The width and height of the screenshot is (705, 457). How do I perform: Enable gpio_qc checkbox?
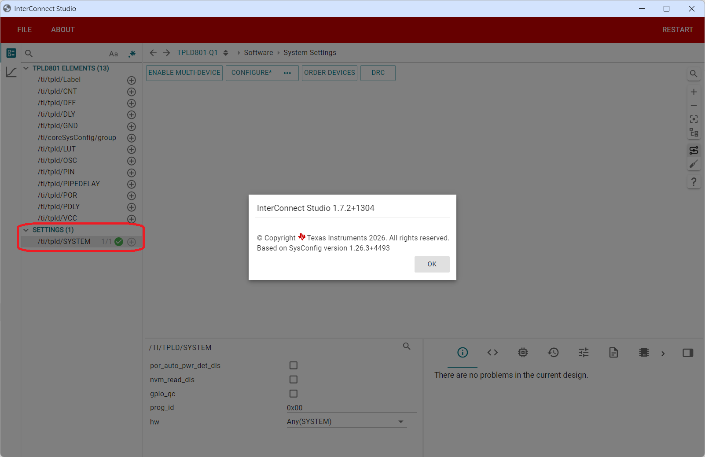[294, 394]
